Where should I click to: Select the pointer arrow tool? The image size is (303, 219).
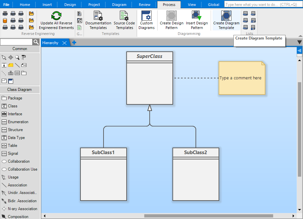tap(4, 57)
